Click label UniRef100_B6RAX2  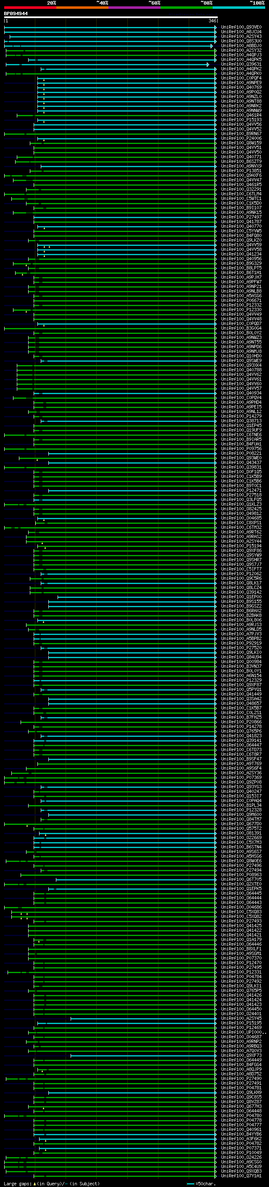(241, 611)
